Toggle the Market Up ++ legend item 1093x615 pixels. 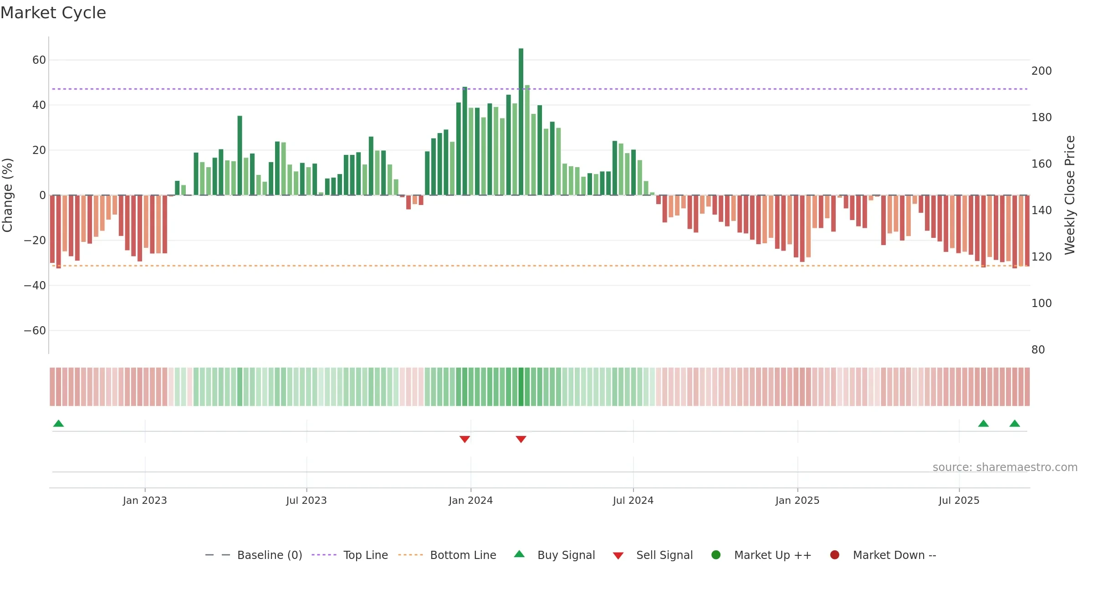pos(761,555)
